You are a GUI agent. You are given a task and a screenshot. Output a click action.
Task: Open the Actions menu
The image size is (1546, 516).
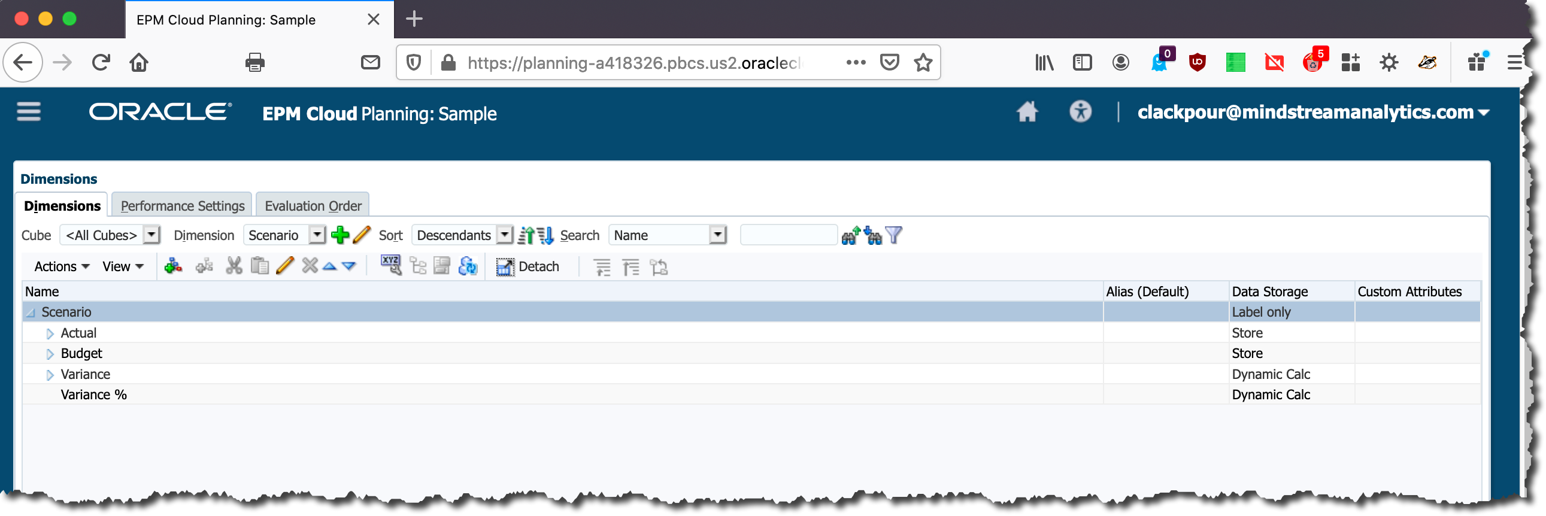click(62, 266)
